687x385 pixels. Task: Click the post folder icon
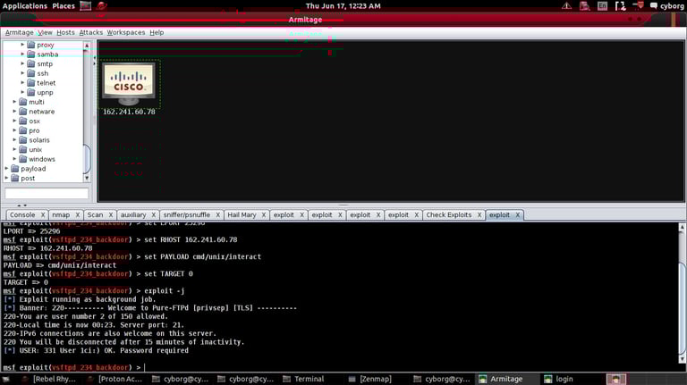click(15, 178)
